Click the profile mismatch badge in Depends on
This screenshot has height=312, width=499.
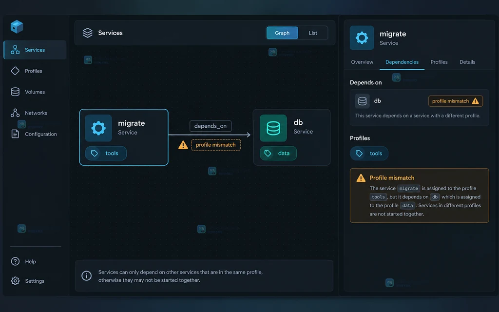pos(456,101)
